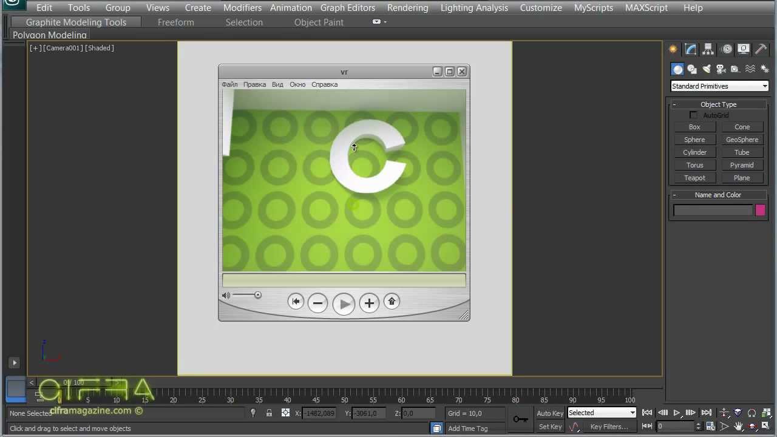This screenshot has width=777, height=437.
Task: Open the Key Filters dialog
Action: tap(609, 427)
